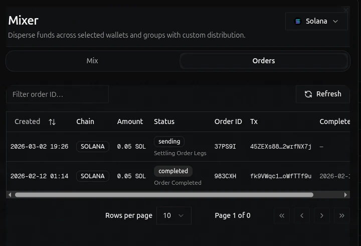Image resolution: width=361 pixels, height=246 pixels.
Task: Click the completed status badge
Action: pyautogui.click(x=173, y=171)
